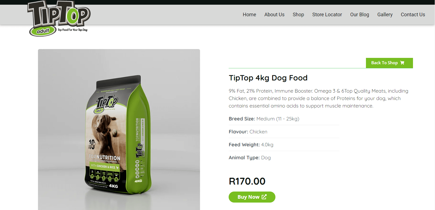Screen dimensions: 435x210
Task: Open the dog food bag product image
Action: 119,130
